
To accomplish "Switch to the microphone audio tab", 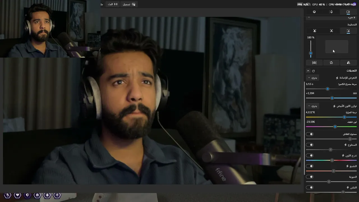I will tap(331, 12).
